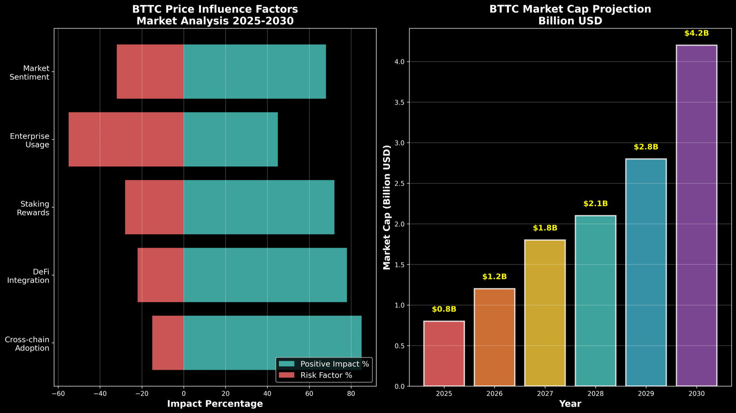736x413 pixels.
Task: Click the teal Positive Impact legend swatch
Action: 287,364
